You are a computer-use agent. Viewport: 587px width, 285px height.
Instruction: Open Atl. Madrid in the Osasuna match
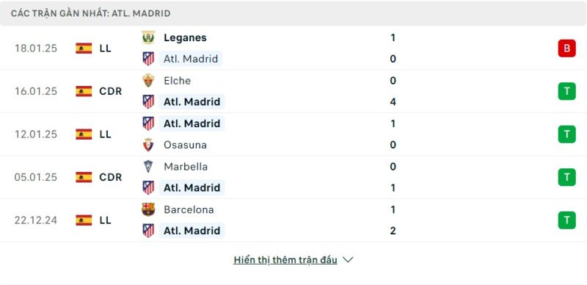(192, 123)
